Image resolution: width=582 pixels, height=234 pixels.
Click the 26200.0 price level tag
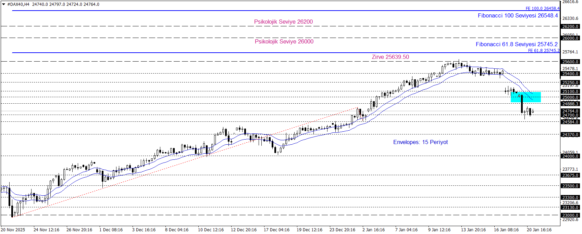570,26
